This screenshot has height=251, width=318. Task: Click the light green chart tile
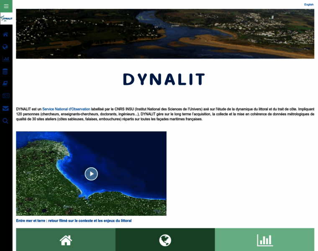pos(265,240)
